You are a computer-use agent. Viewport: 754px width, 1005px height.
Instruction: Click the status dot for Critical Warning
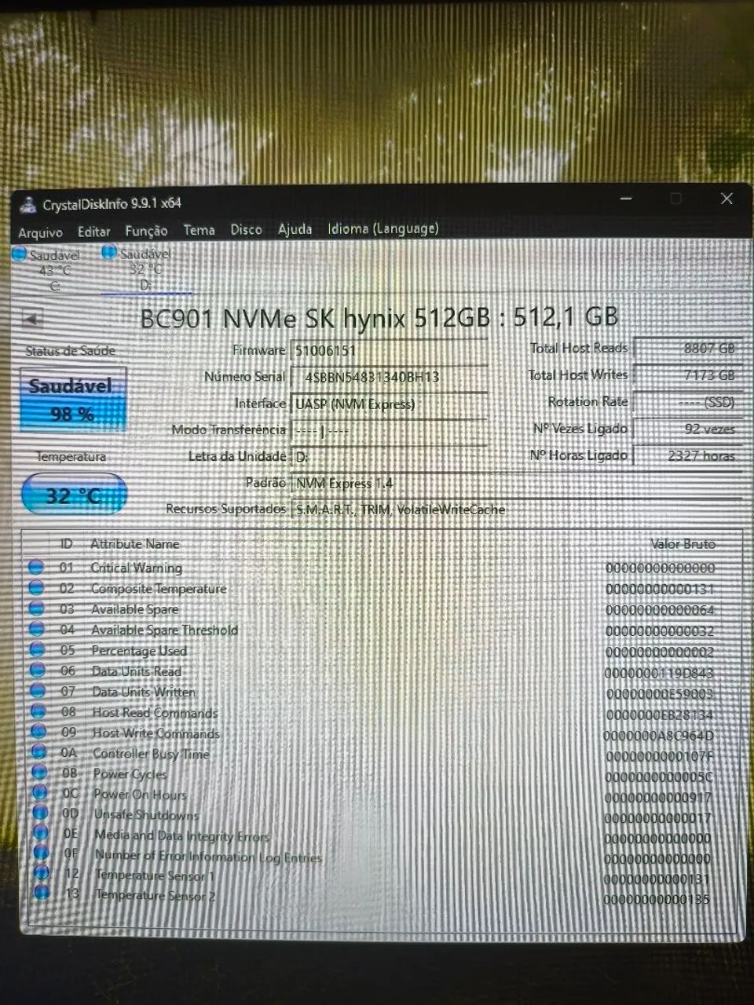click(36, 567)
